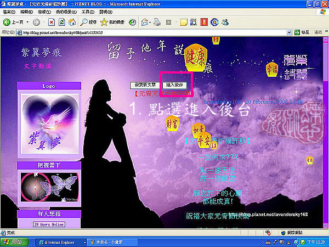Click the vertical scrollbar thumb

pos(325,61)
